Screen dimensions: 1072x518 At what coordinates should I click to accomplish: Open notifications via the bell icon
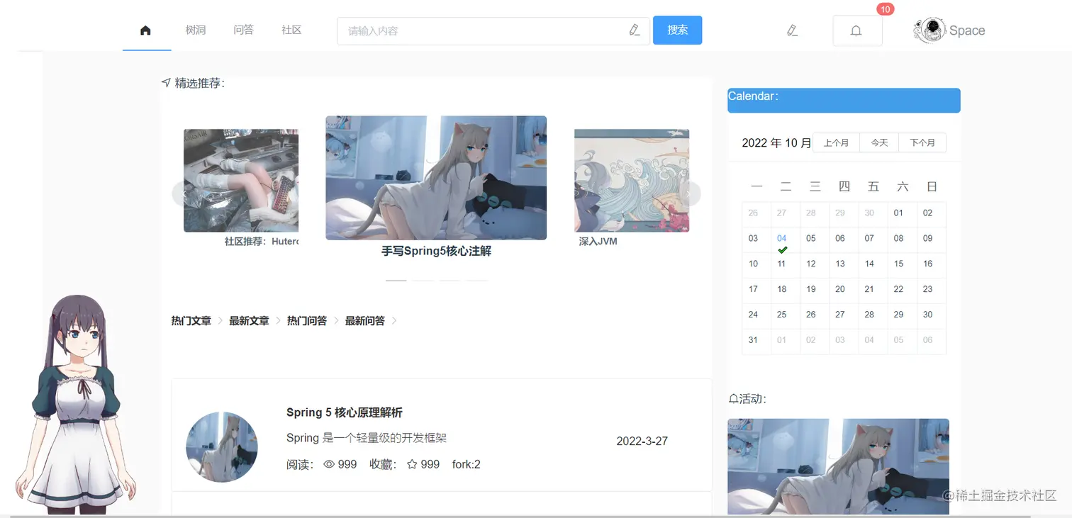tap(856, 30)
